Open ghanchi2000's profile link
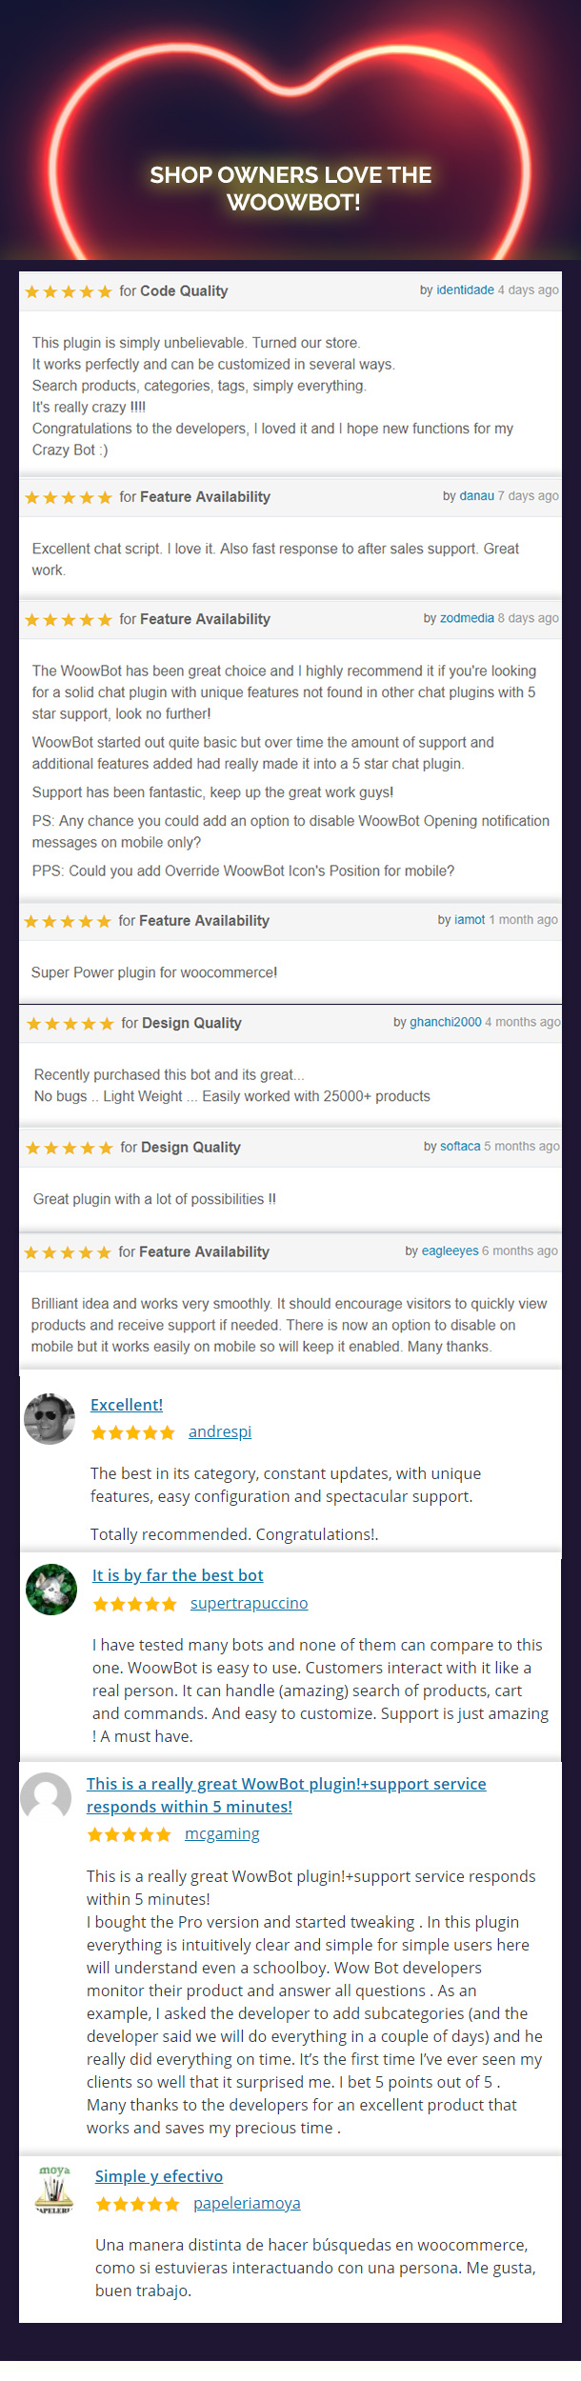 (446, 1022)
